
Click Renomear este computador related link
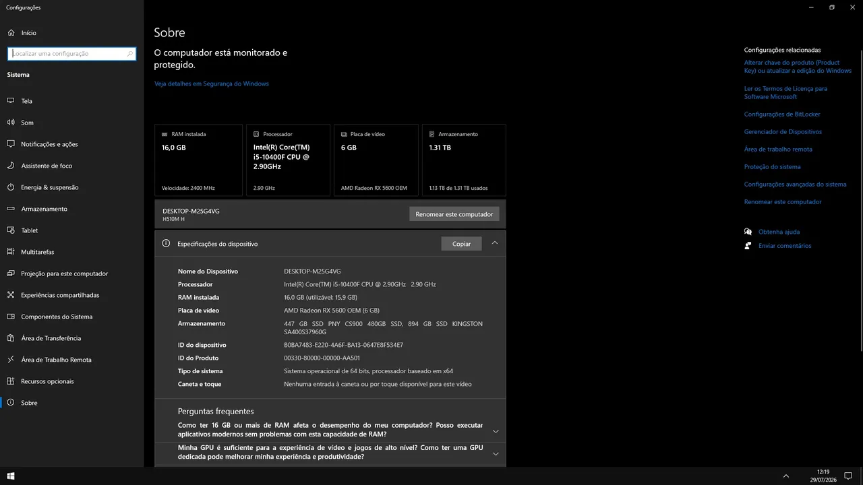(783, 202)
